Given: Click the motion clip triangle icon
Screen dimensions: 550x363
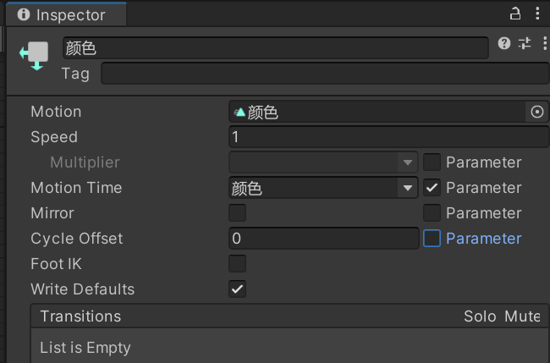Looking at the screenshot, I should click(240, 112).
